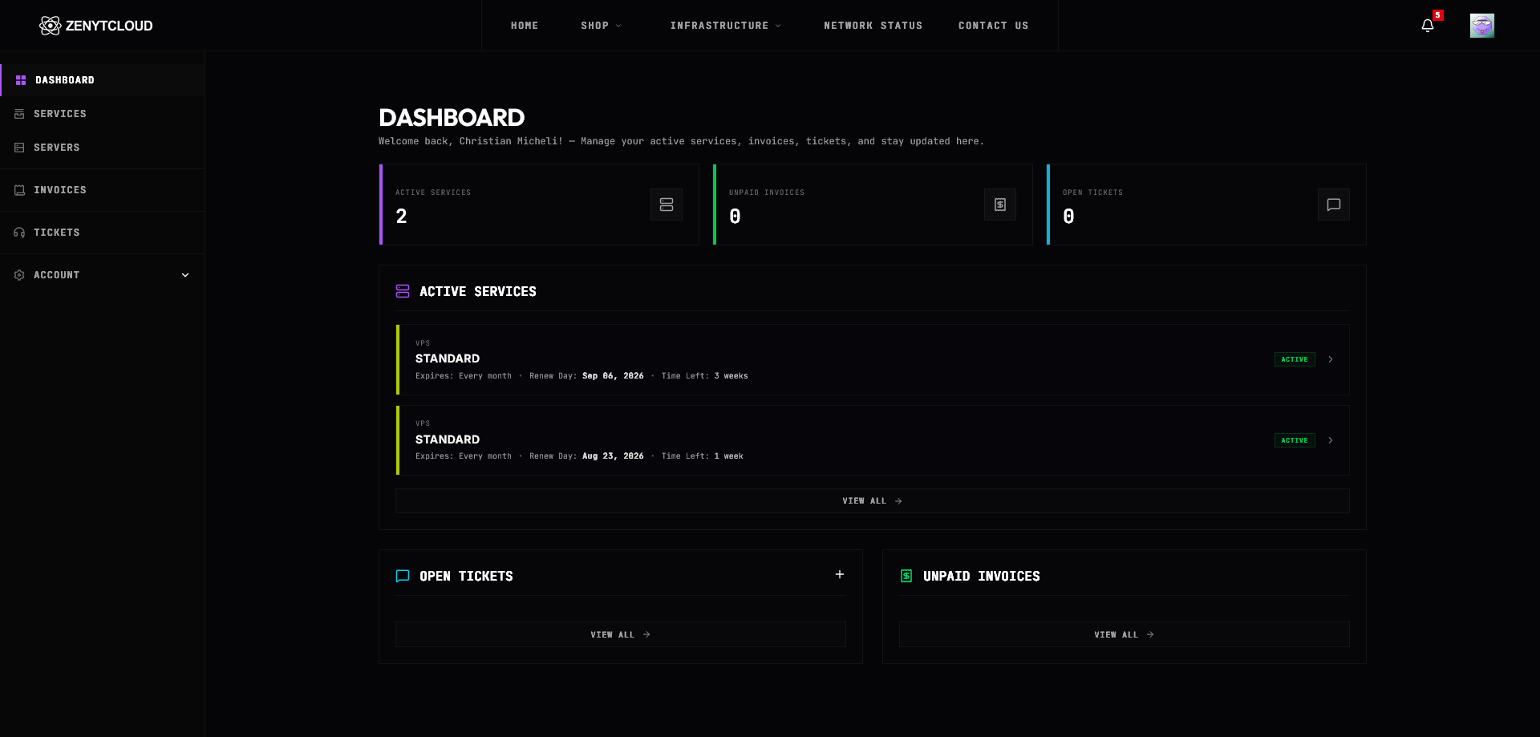The width and height of the screenshot is (1540, 737).
Task: Open VPS Standard service renewing Sep 06
Action: point(873,359)
